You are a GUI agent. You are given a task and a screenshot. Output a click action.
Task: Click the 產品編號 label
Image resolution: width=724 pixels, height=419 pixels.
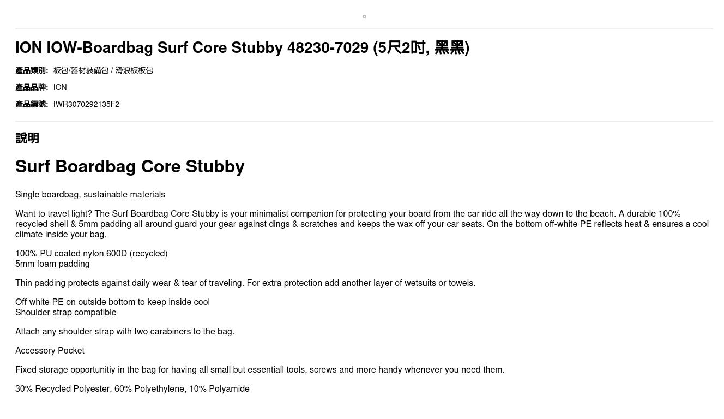(x=32, y=104)
